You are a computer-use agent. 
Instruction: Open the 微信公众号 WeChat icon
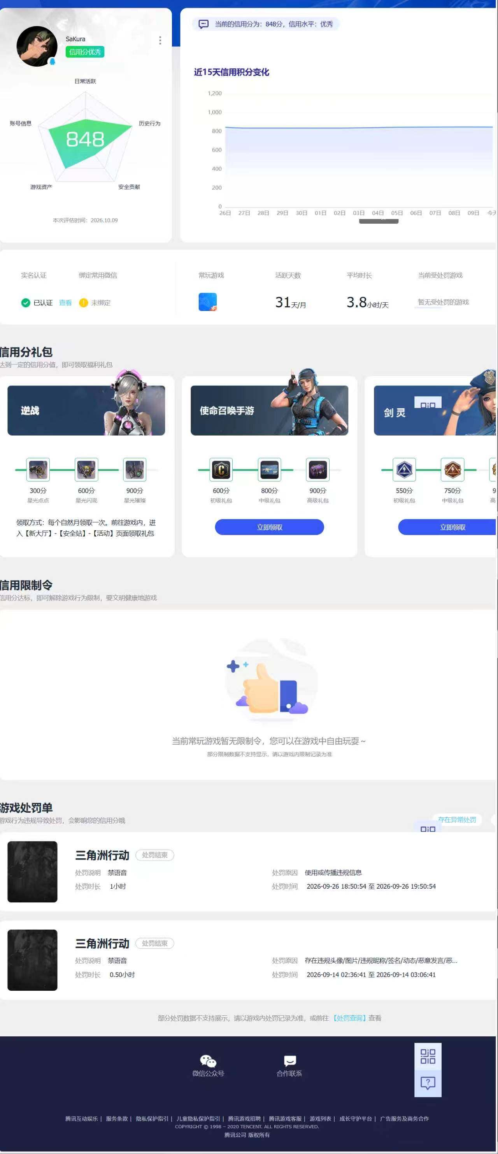coord(208,1061)
